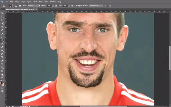The image size is (171, 107).
Task: Click the vertical scrollbar thumb
Action: 170,58
